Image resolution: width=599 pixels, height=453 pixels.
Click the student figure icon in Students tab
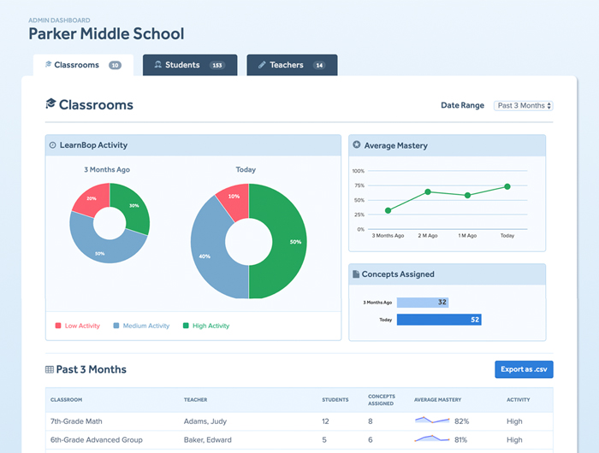(x=157, y=64)
